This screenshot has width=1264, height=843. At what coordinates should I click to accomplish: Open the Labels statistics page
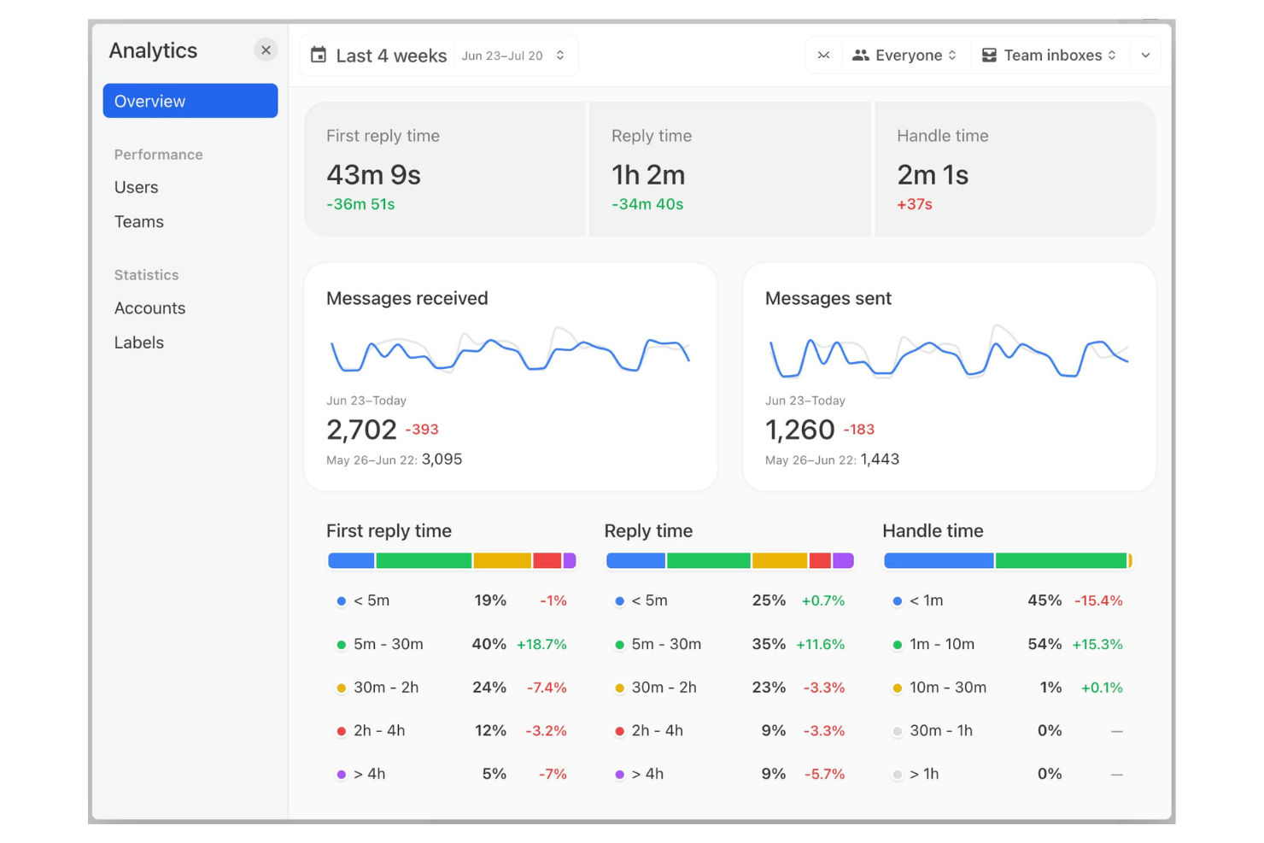(x=139, y=342)
